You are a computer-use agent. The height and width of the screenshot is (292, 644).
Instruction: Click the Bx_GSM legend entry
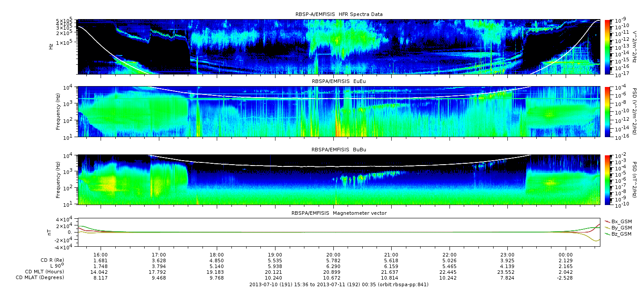point(618,221)
